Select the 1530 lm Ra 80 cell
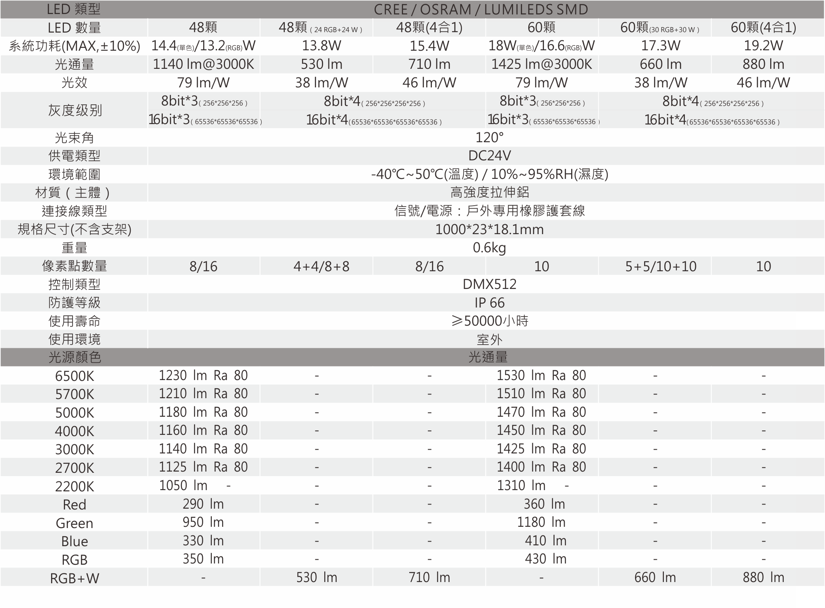825x608 pixels. point(541,376)
